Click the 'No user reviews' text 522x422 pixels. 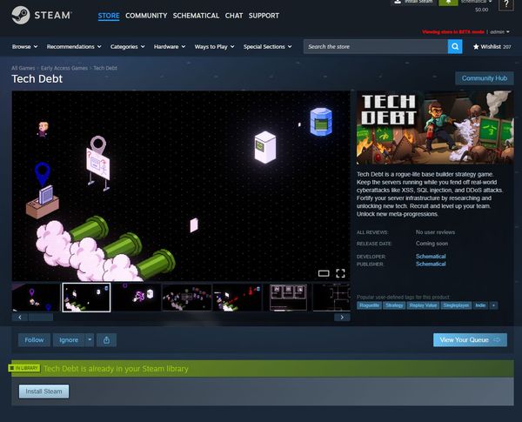pos(435,232)
